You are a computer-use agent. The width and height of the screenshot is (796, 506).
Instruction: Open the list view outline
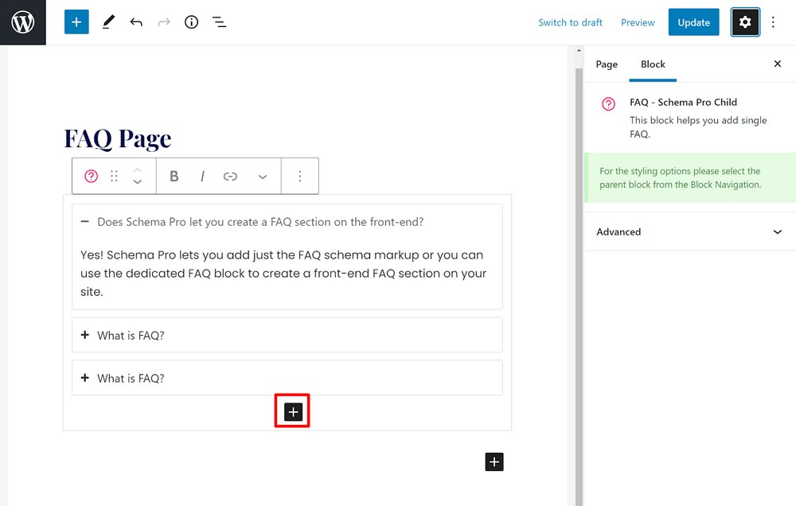click(x=220, y=21)
